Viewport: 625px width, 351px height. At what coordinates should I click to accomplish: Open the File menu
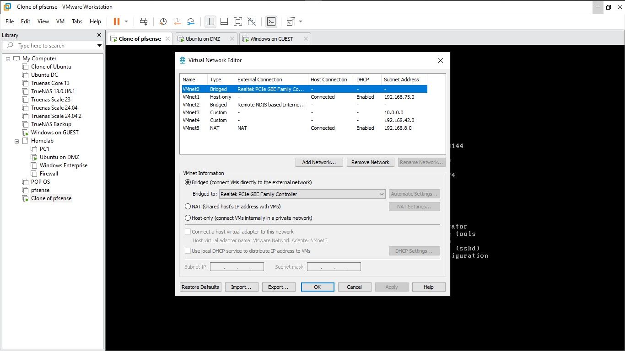(x=10, y=21)
